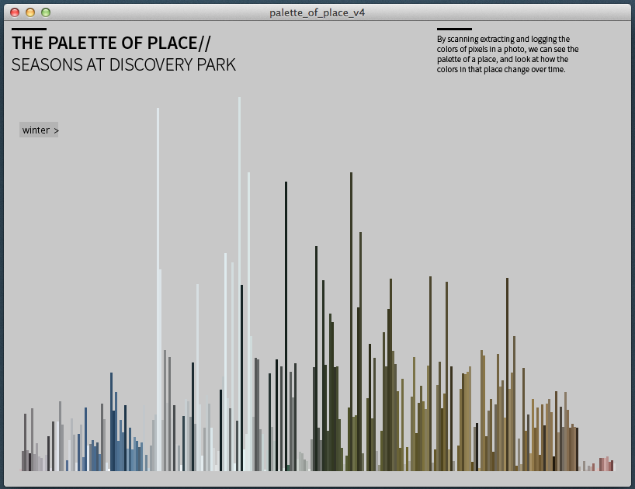Click the window title palette_of_place_v4
Screen dimensions: 635x489
pos(317,13)
